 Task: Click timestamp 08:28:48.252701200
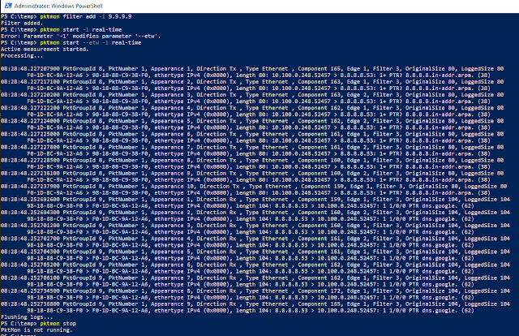[x=30, y=226]
